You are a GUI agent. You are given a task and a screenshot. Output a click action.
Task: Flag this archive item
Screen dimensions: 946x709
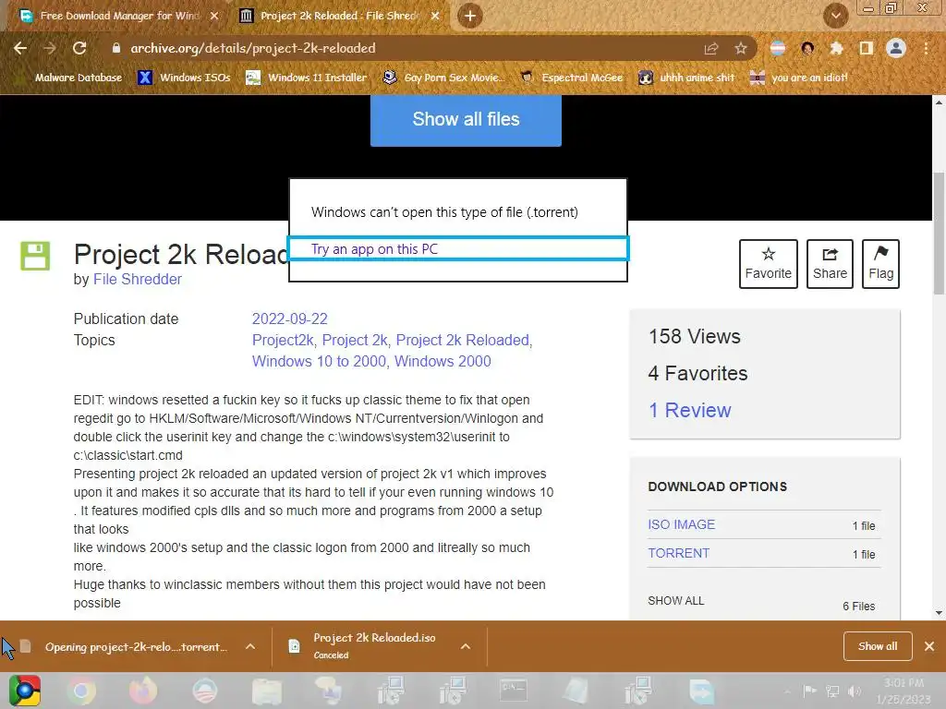click(880, 263)
